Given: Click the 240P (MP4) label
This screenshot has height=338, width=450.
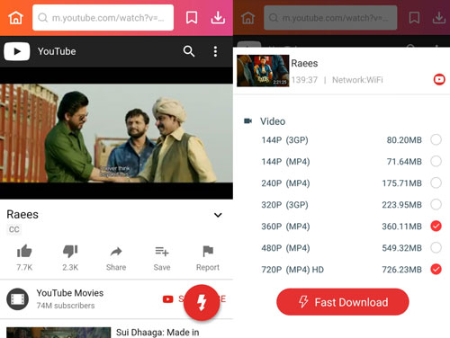Looking at the screenshot, I should pyautogui.click(x=285, y=183).
